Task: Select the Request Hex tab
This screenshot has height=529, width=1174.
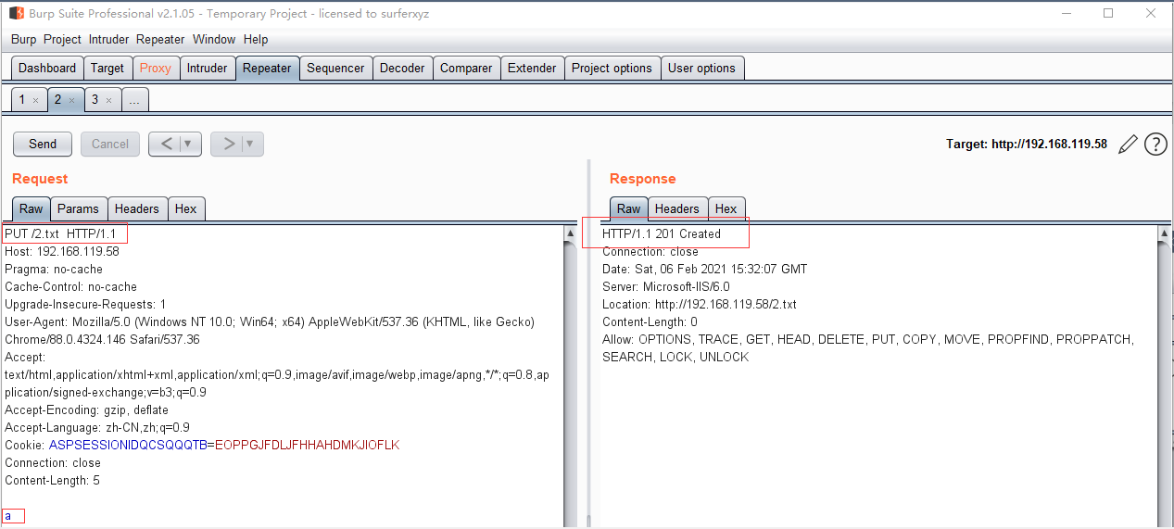Action: tap(185, 208)
